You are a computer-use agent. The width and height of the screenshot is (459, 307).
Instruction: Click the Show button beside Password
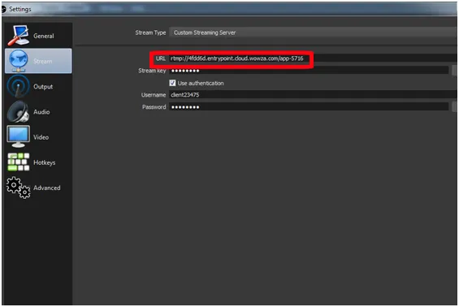pos(455,106)
